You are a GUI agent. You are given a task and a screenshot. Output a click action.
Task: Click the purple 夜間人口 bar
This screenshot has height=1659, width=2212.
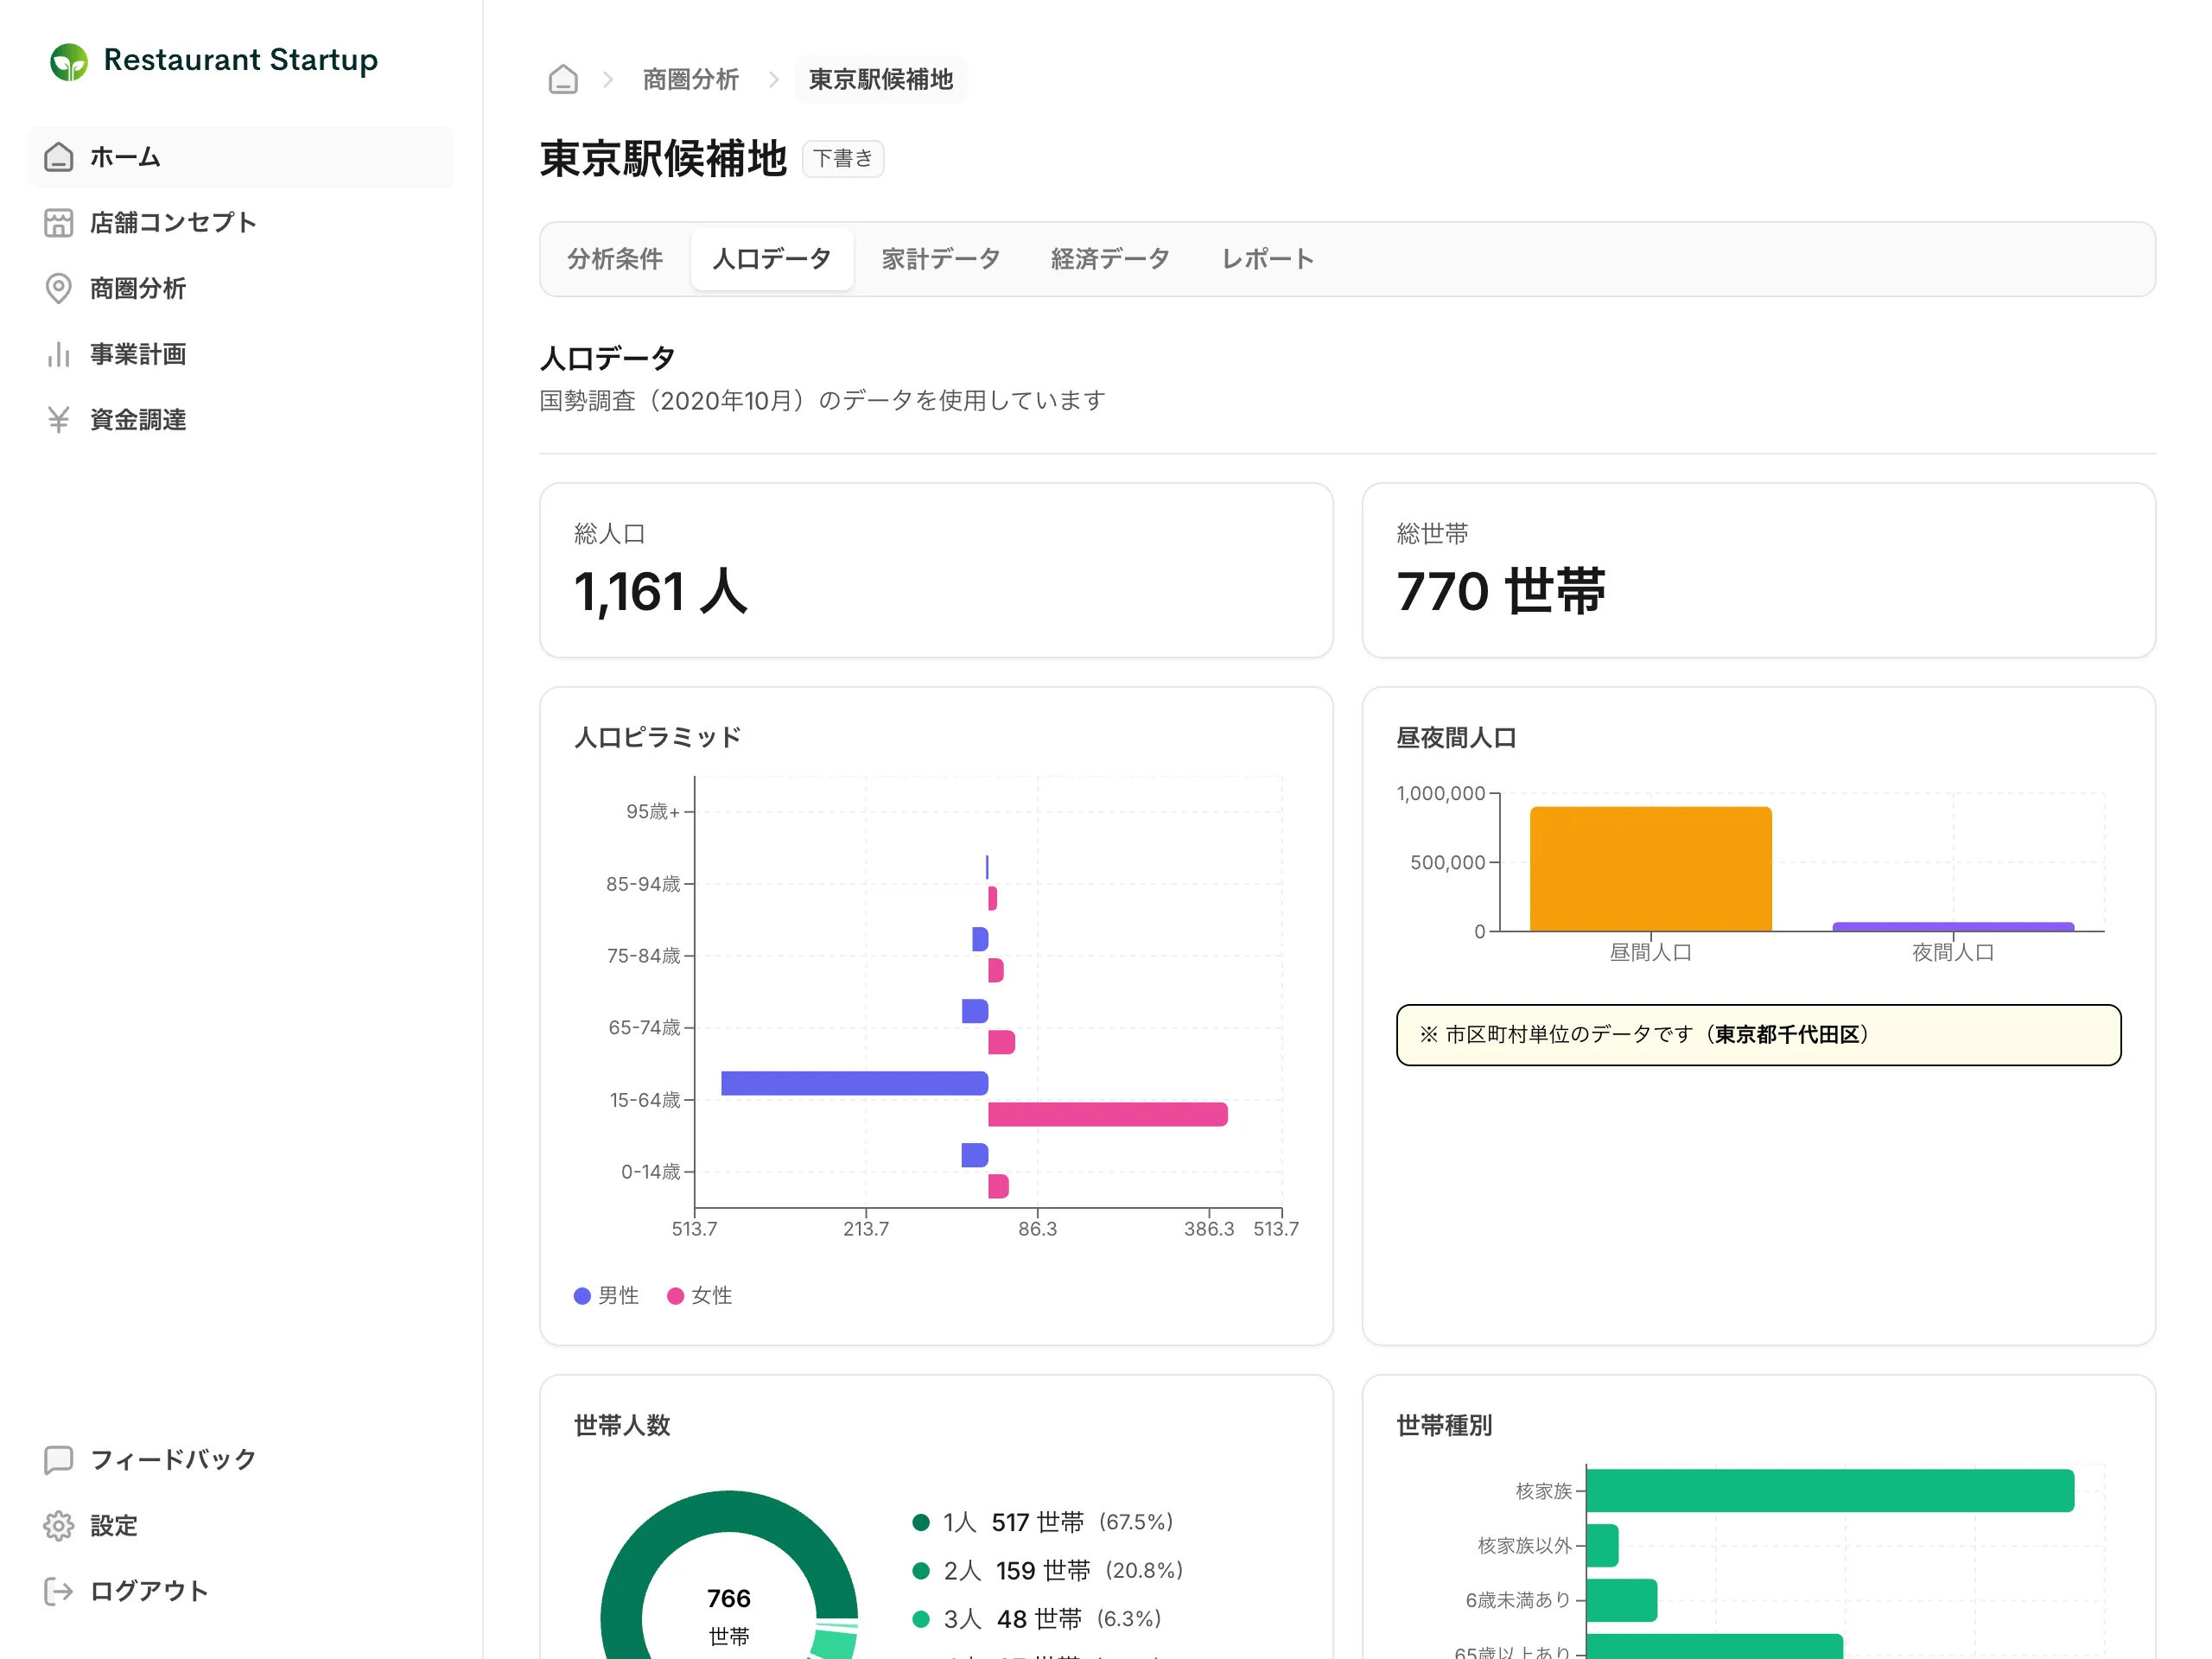pos(1953,927)
